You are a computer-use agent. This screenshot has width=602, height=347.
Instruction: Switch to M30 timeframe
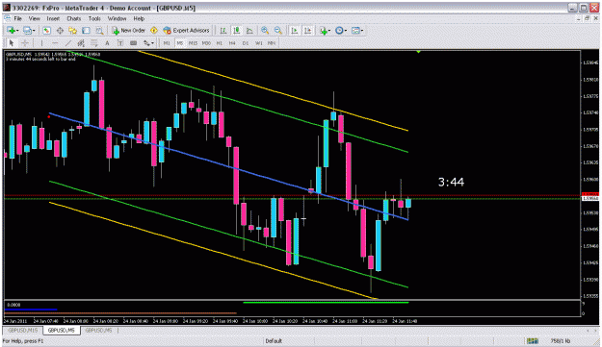pos(206,43)
